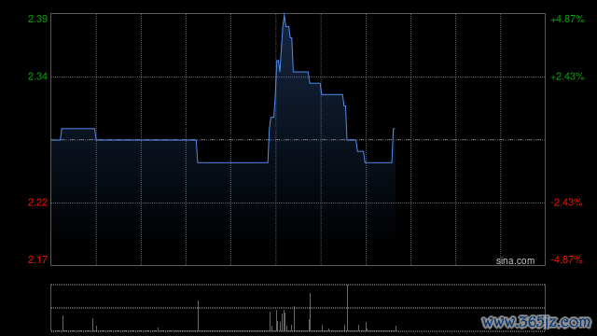Click the last volume bar at the right end
The image size is (597, 336).
coord(396,329)
